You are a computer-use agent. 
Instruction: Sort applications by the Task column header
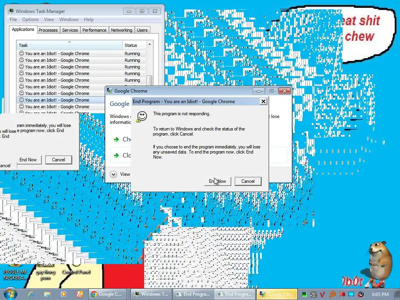[70, 45]
